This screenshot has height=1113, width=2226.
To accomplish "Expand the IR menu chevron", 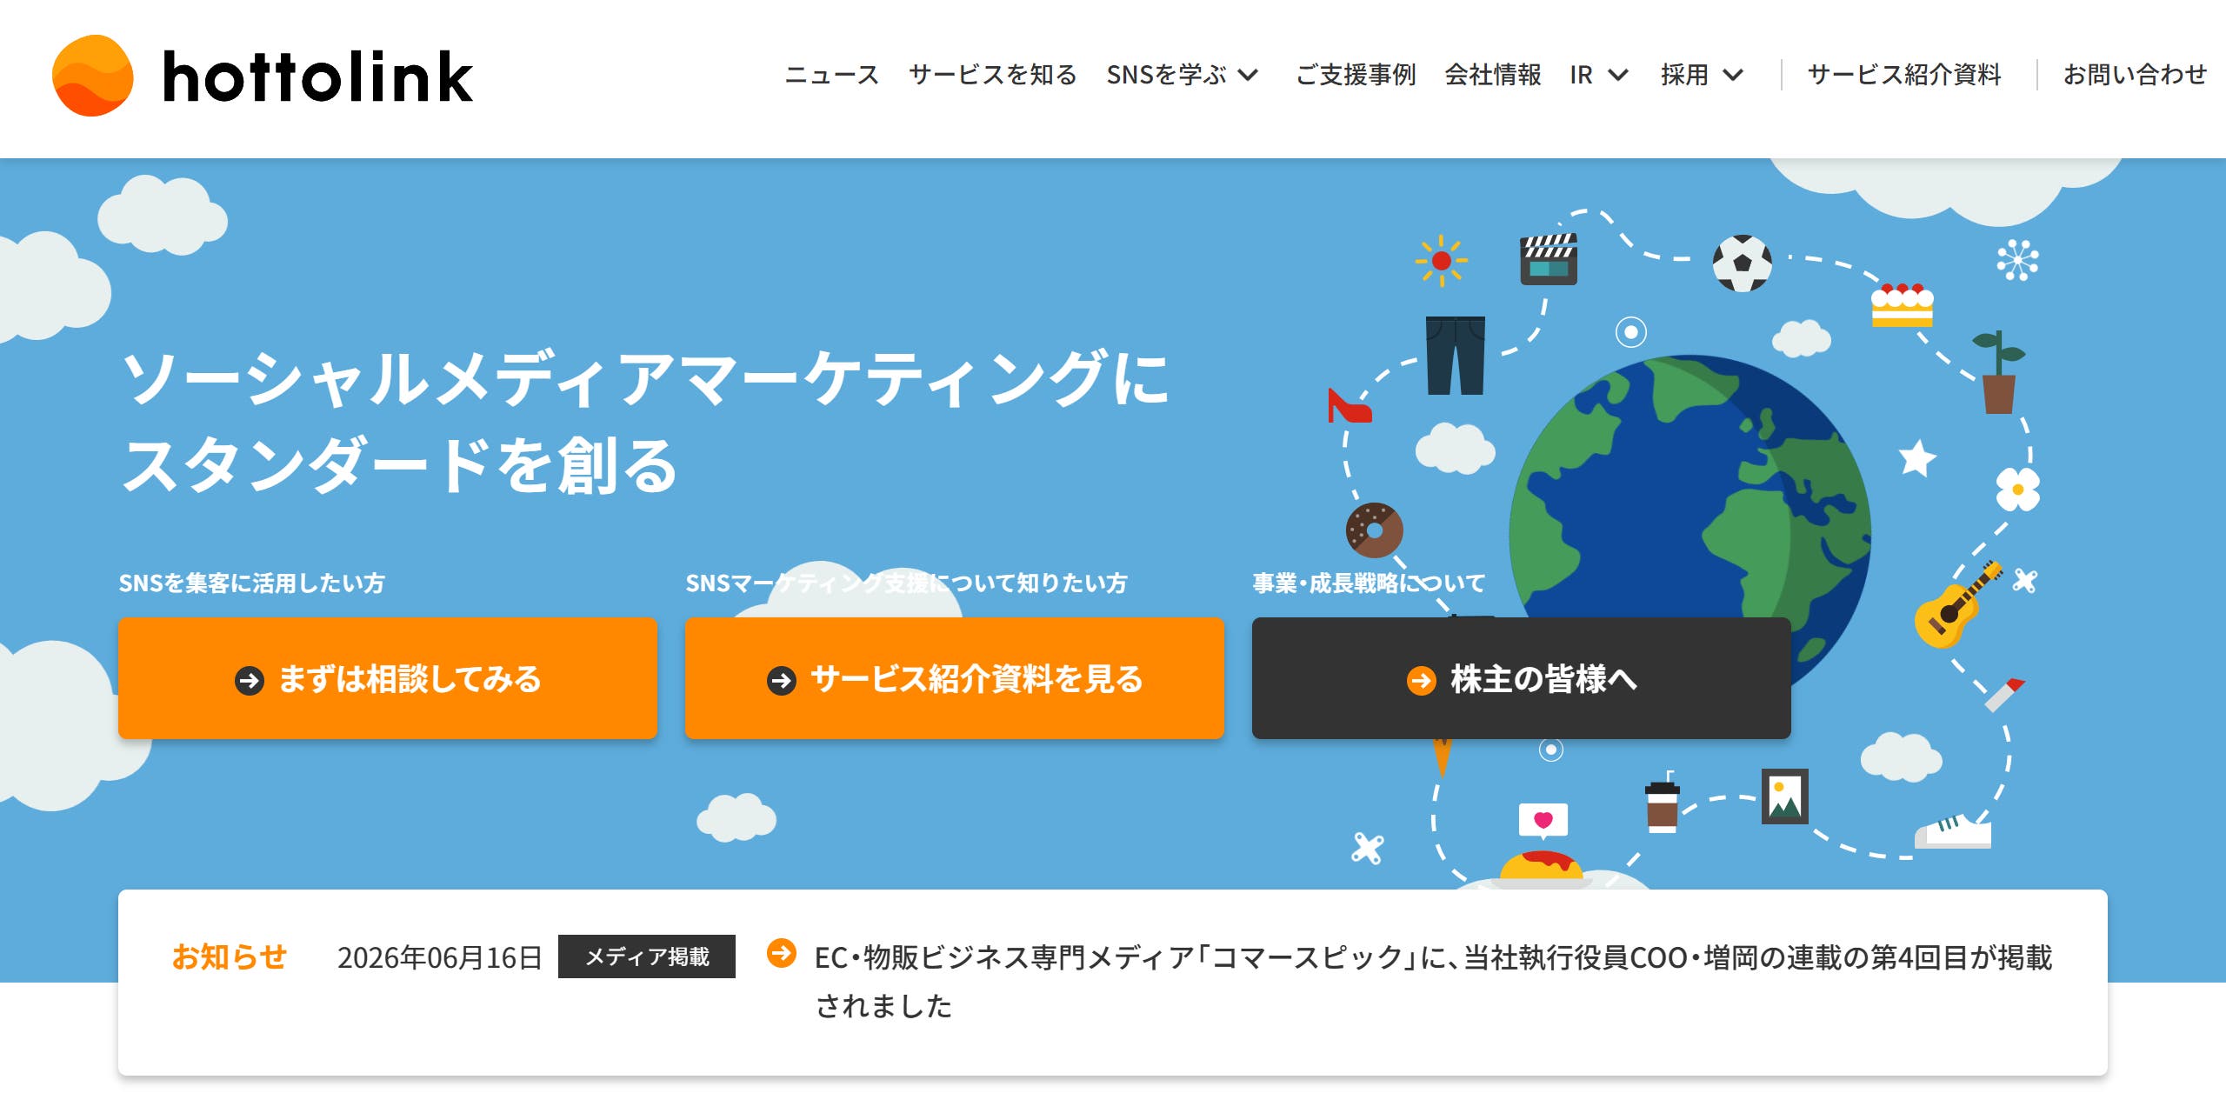I will pos(1618,75).
